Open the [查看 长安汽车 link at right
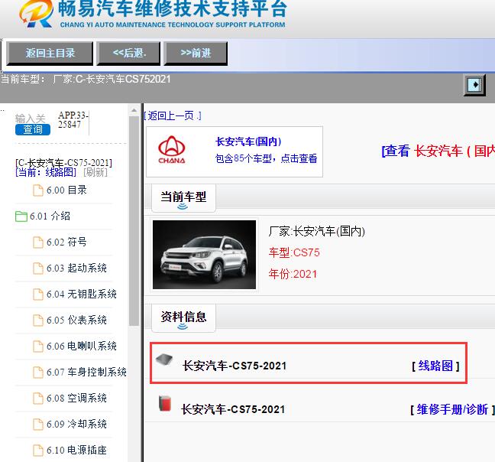This screenshot has width=495, height=462. (x=438, y=151)
